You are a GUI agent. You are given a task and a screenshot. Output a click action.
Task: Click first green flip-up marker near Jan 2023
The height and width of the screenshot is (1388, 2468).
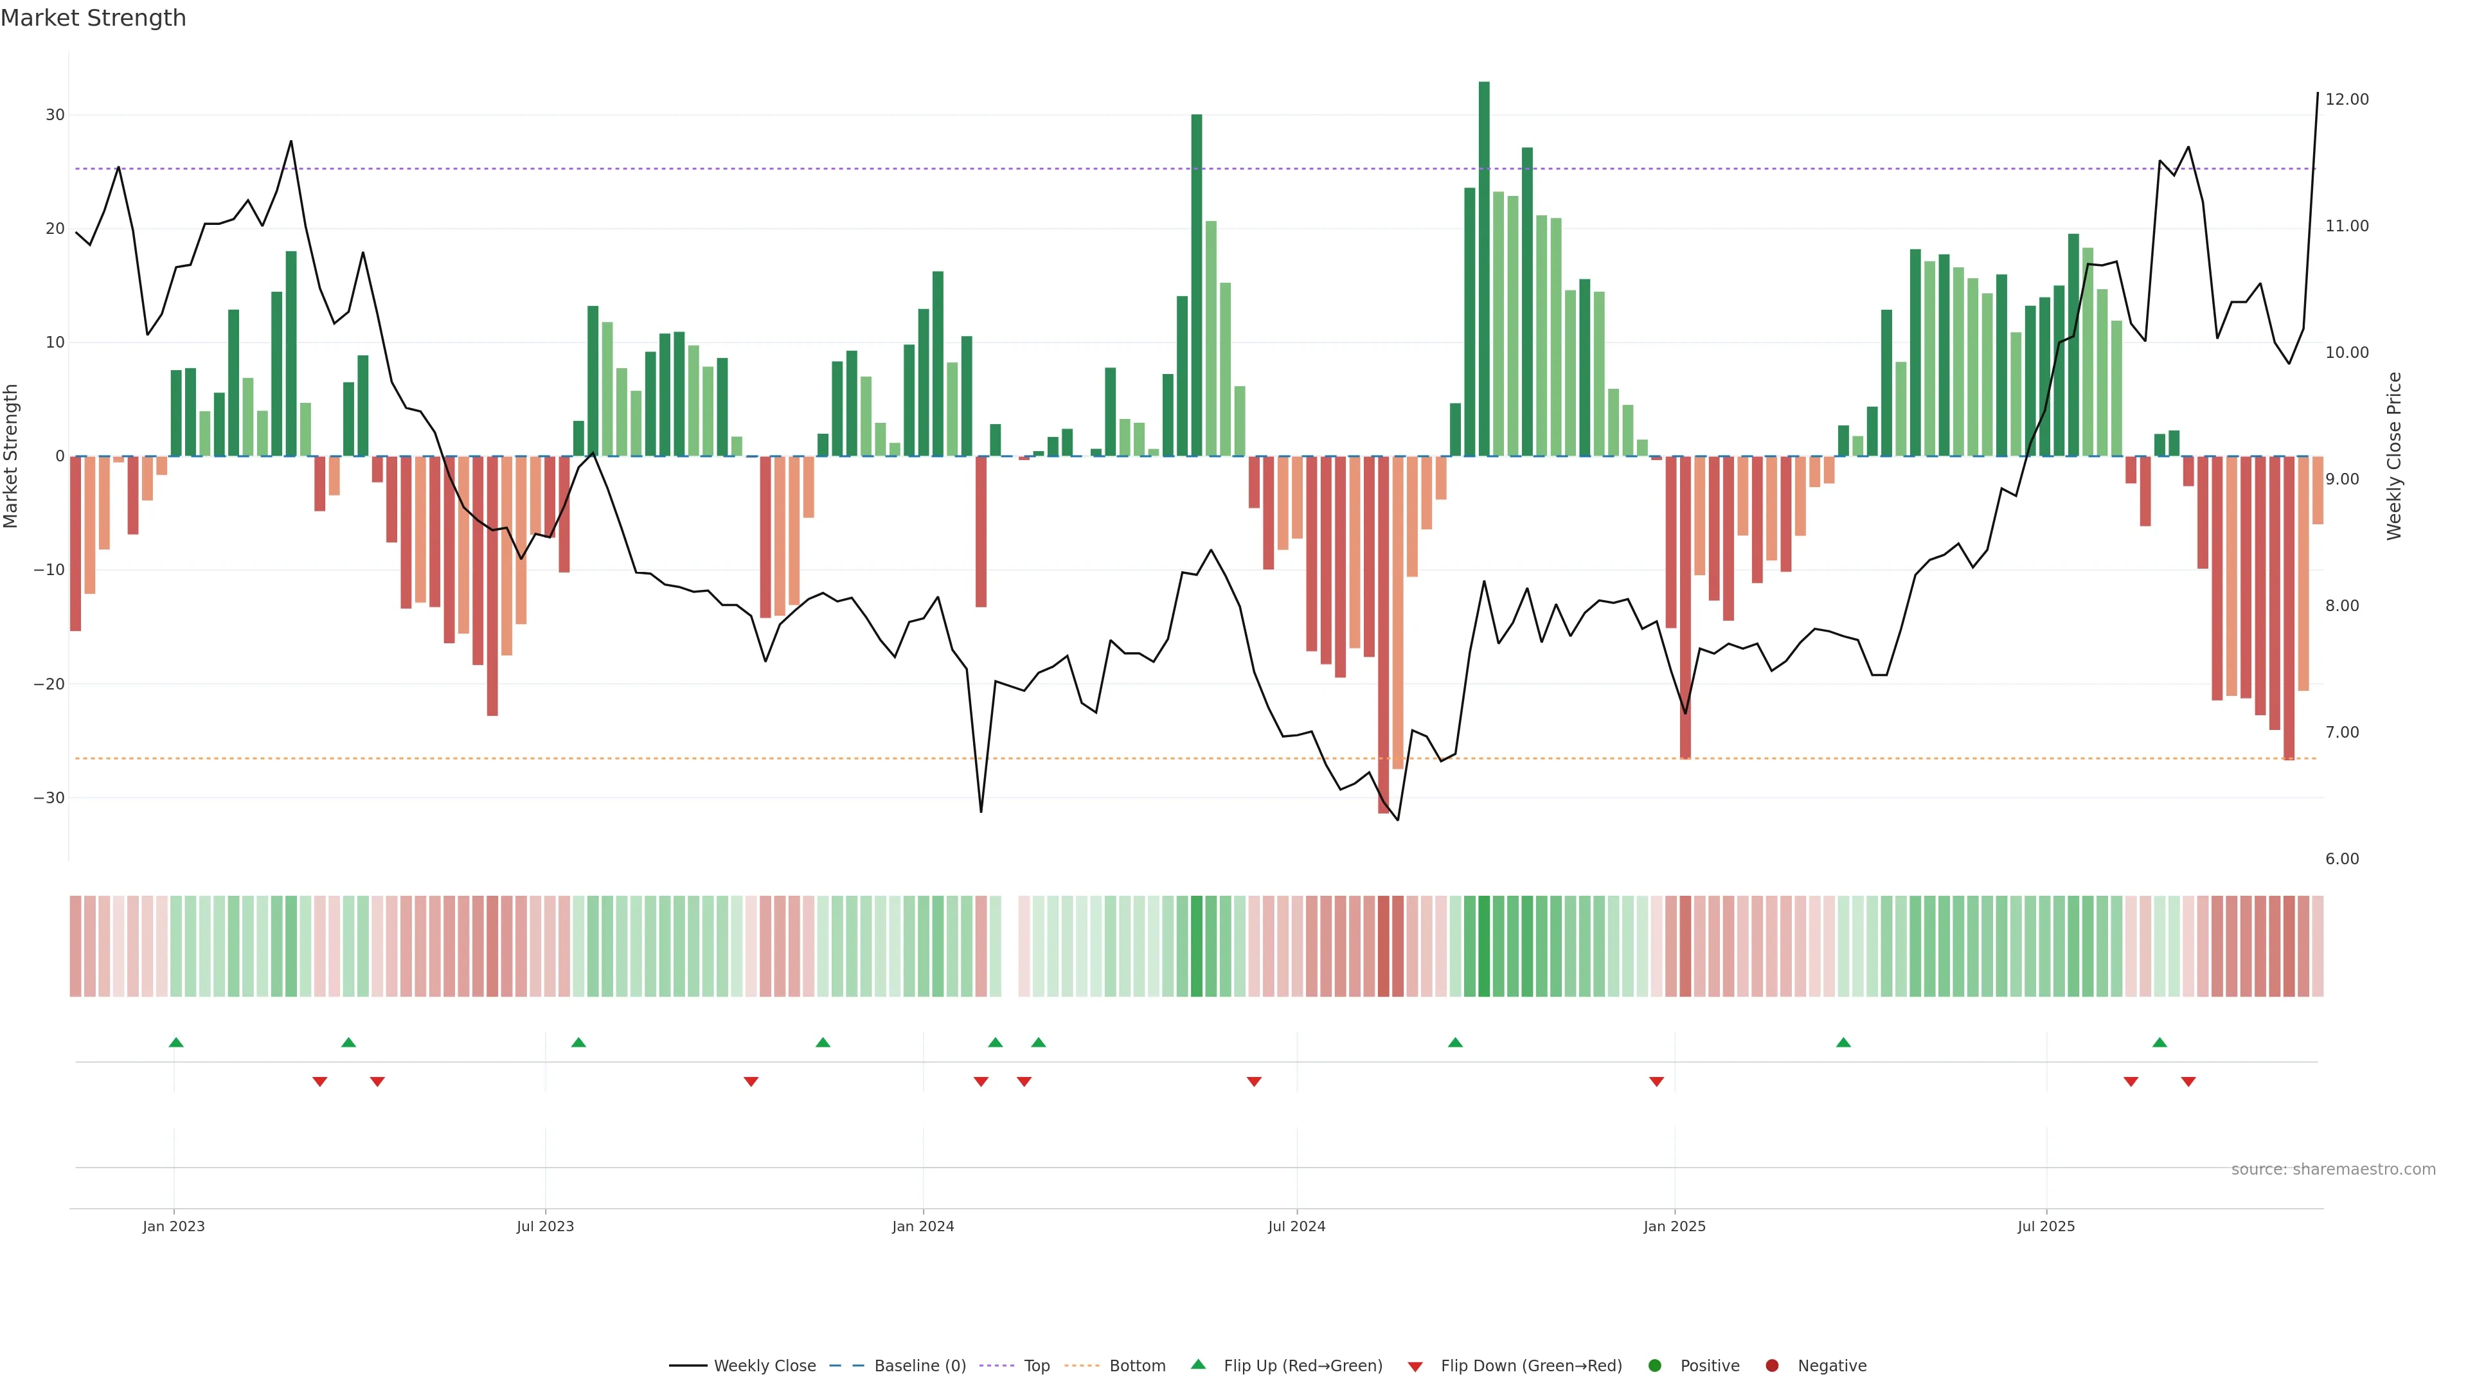pyautogui.click(x=176, y=1042)
